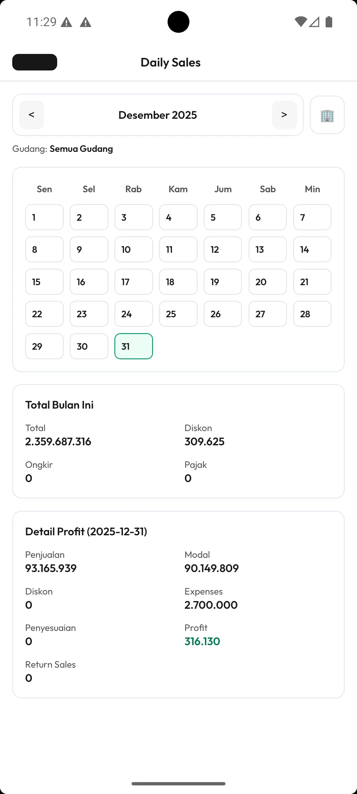Screen dimensions: 357x794
Task: Advance to next month arrow
Action: coord(284,115)
